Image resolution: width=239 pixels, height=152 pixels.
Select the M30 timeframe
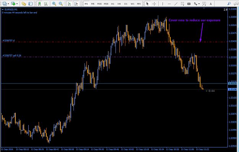(106, 4)
